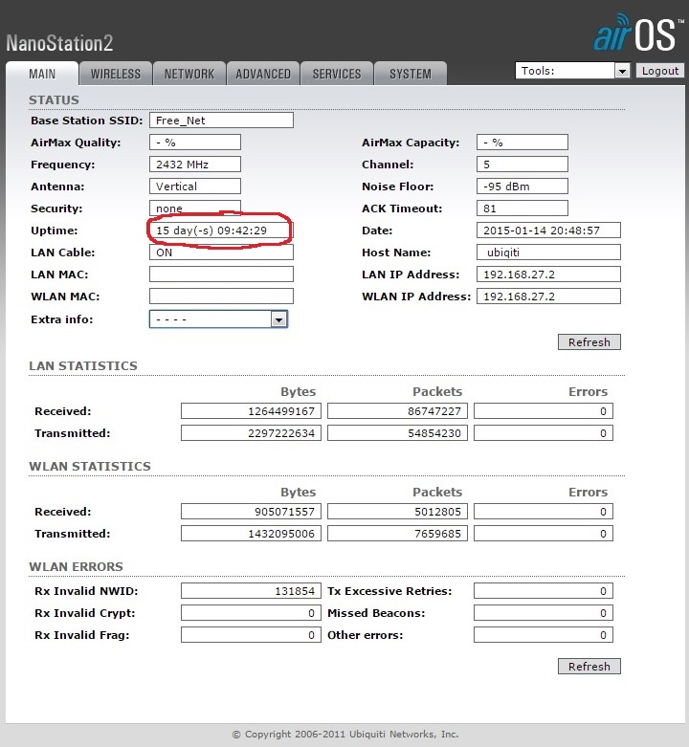
Task: Click the AirMax Quality field
Action: tap(195, 142)
